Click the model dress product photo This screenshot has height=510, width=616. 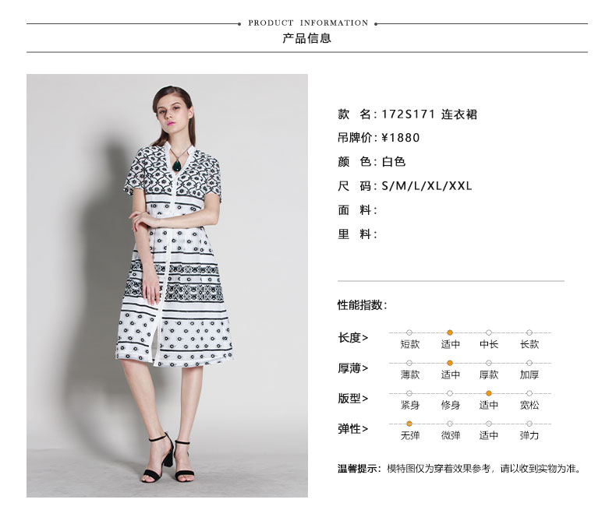pyautogui.click(x=167, y=286)
